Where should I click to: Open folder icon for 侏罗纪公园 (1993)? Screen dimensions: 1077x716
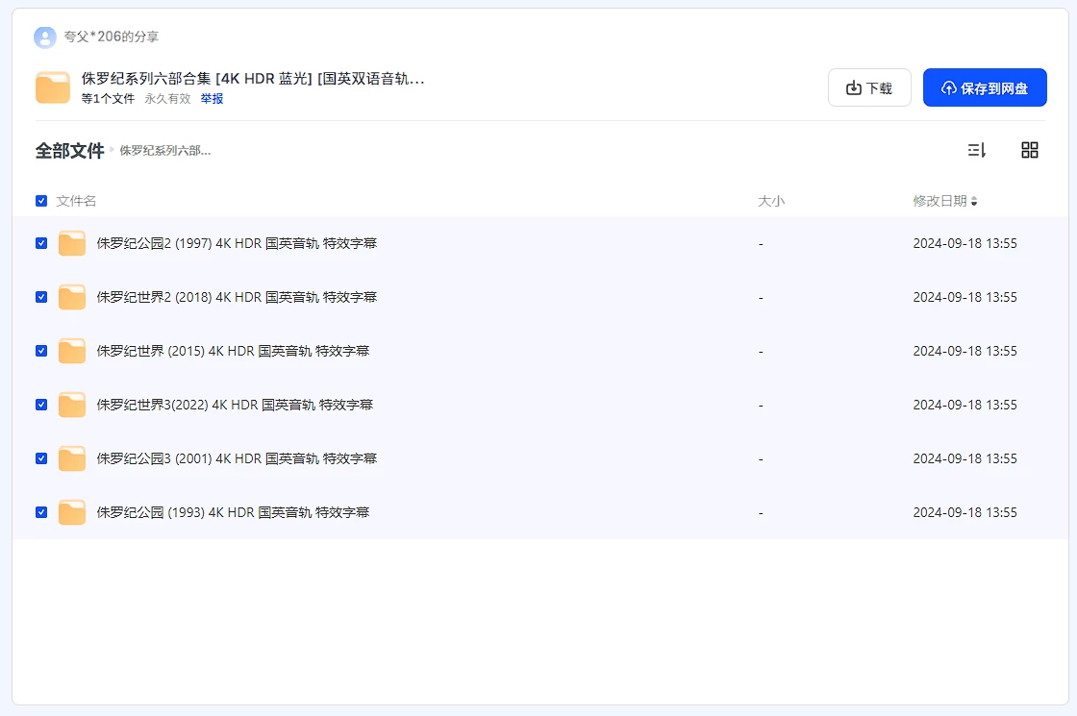pos(72,513)
